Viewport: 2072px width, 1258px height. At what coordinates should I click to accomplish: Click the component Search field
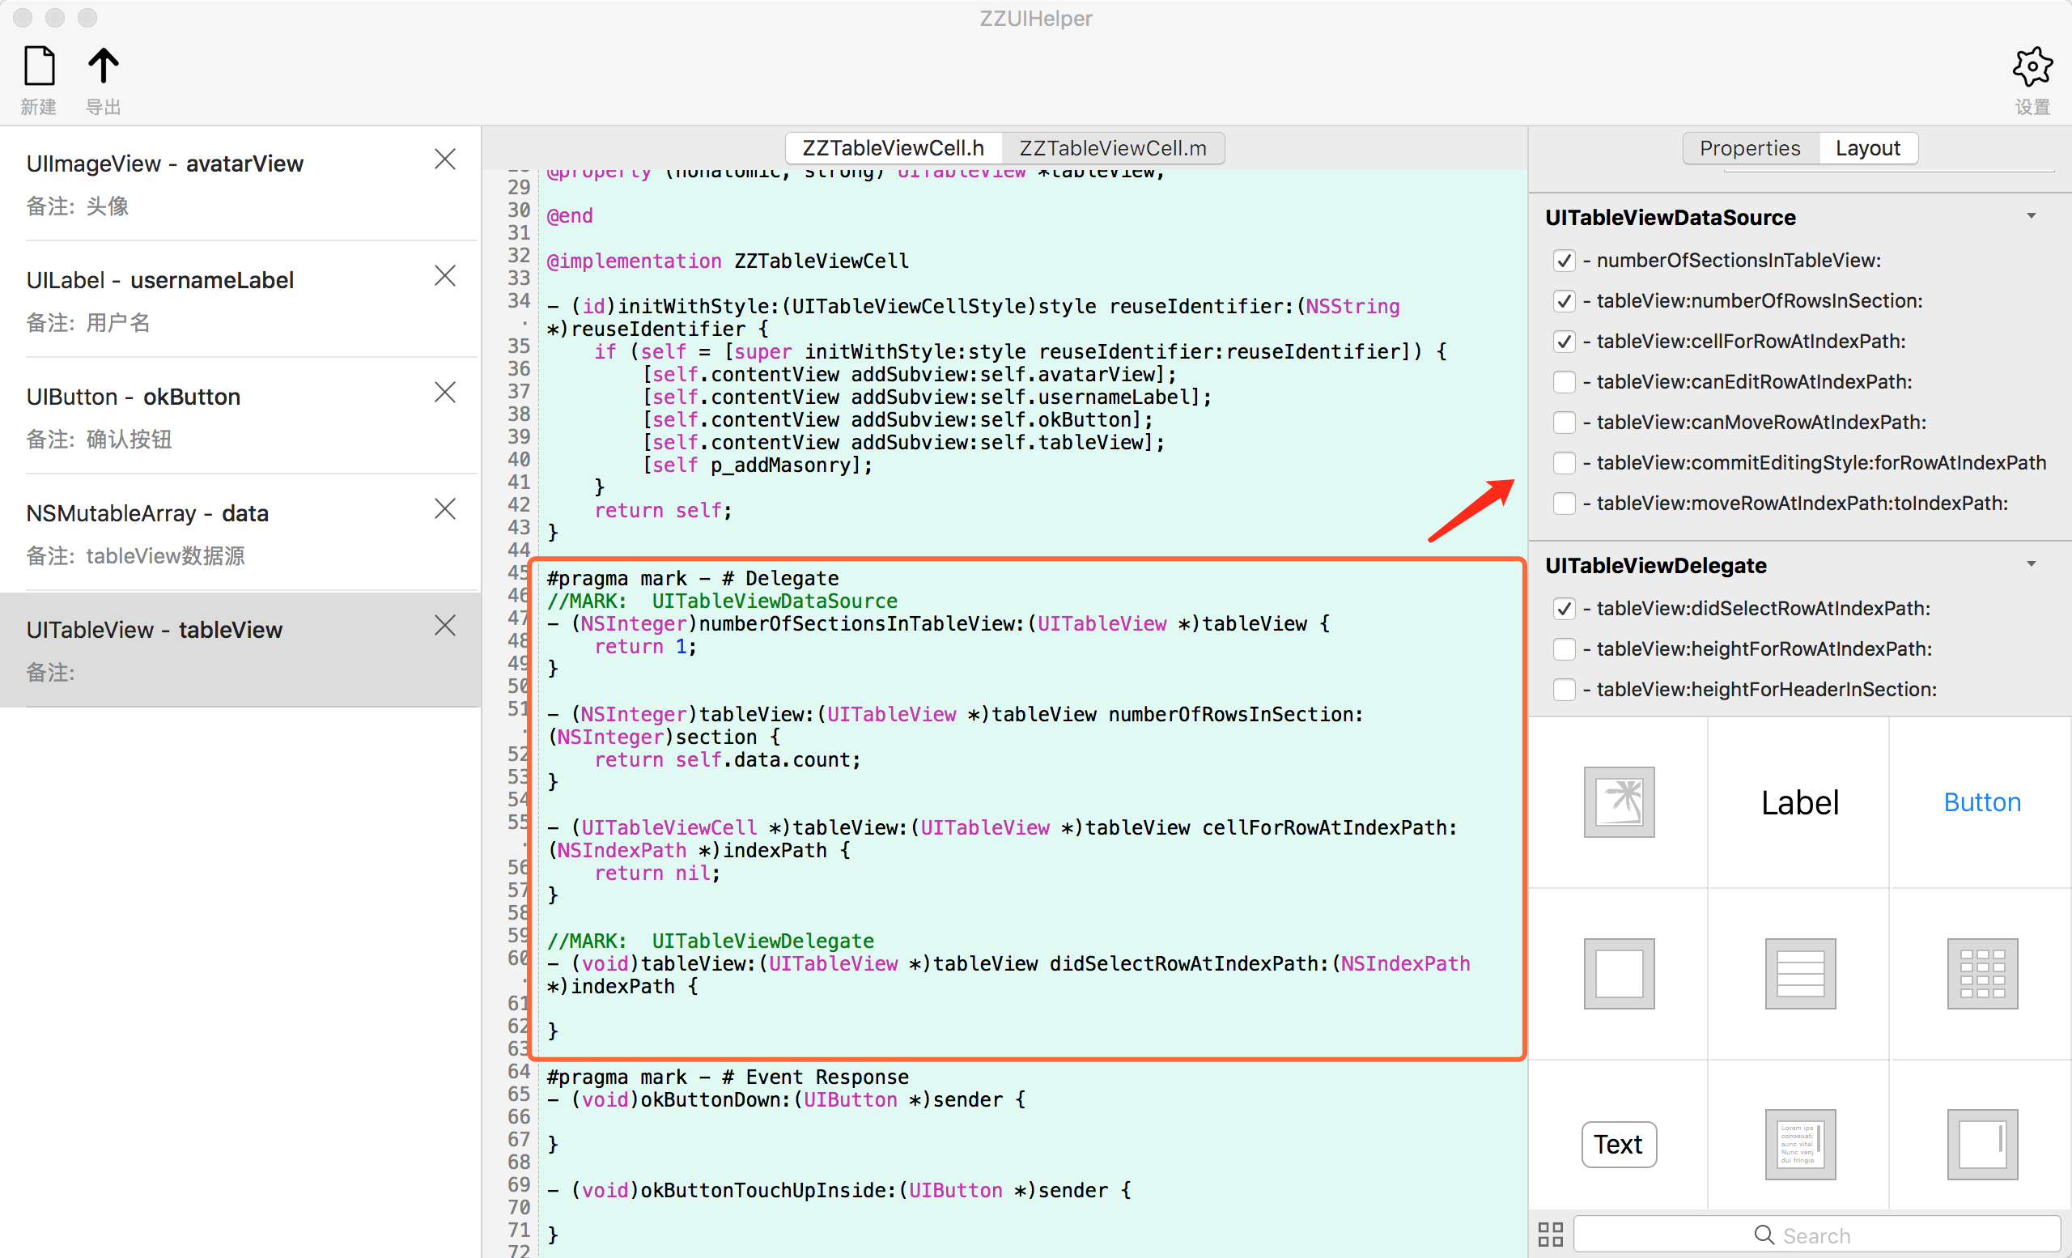pos(1816,1235)
